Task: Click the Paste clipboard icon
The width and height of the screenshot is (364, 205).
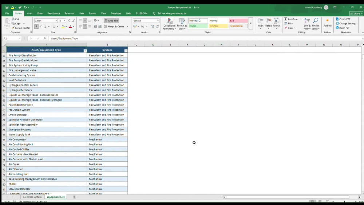Action: 7,21
